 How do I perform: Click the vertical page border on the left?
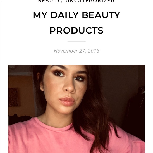pyautogui.click(x=0, y=77)
